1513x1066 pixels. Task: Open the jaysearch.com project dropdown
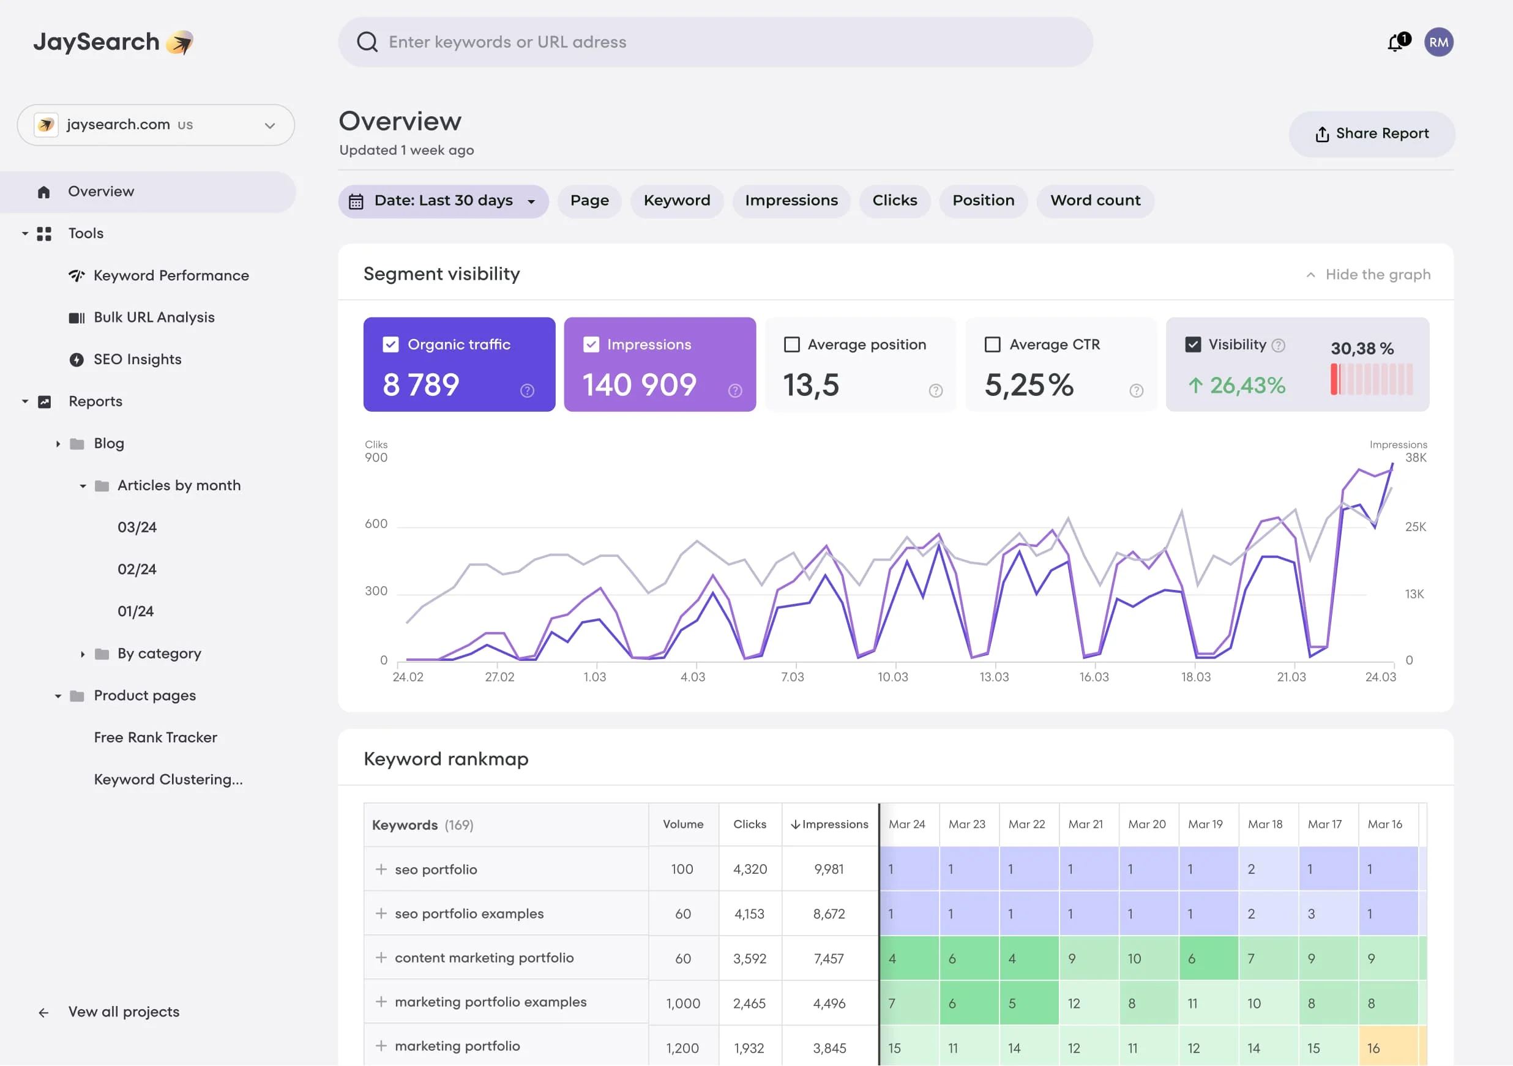click(269, 124)
